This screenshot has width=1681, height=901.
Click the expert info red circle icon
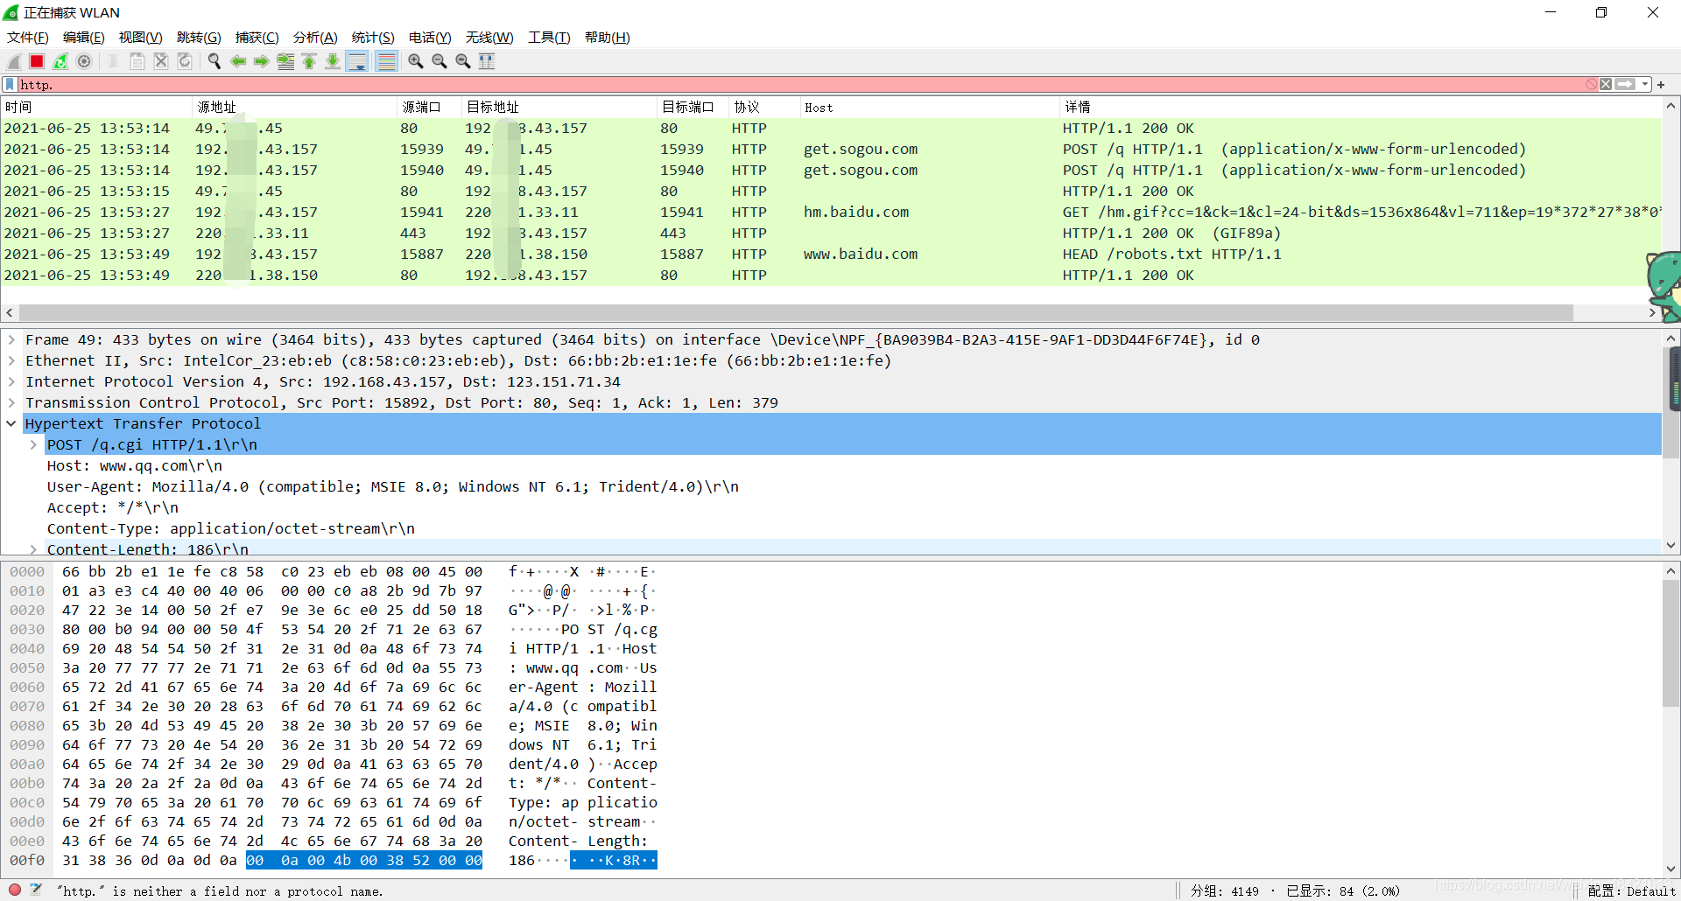15,890
